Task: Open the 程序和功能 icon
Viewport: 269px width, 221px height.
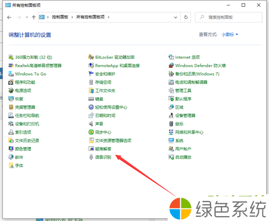Action: [11, 82]
